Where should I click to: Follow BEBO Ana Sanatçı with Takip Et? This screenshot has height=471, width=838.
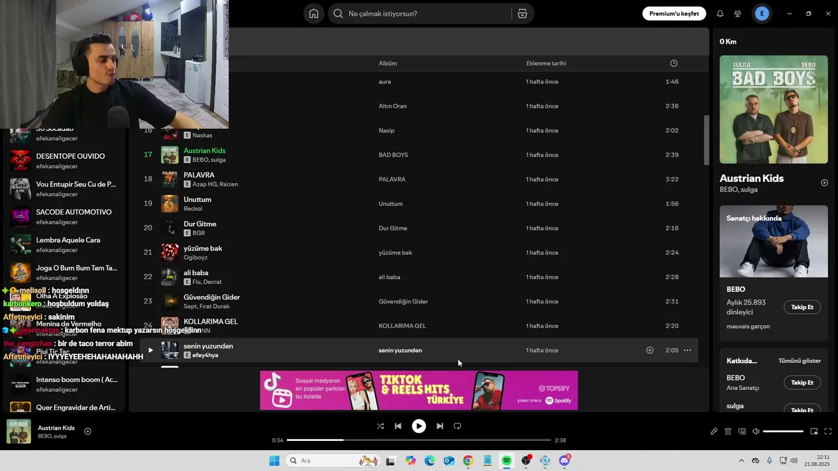802,383
